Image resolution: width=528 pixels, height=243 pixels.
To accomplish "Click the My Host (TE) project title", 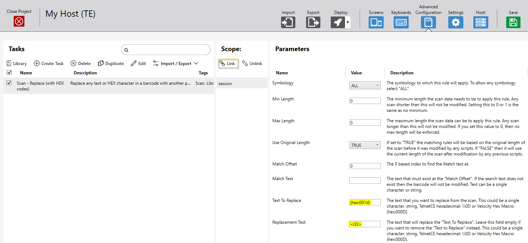I will click(x=70, y=14).
